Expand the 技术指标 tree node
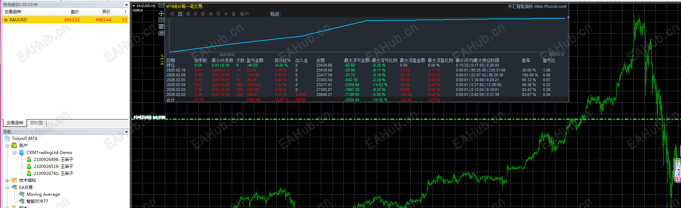Screen dimensions: 681x208 7,180
